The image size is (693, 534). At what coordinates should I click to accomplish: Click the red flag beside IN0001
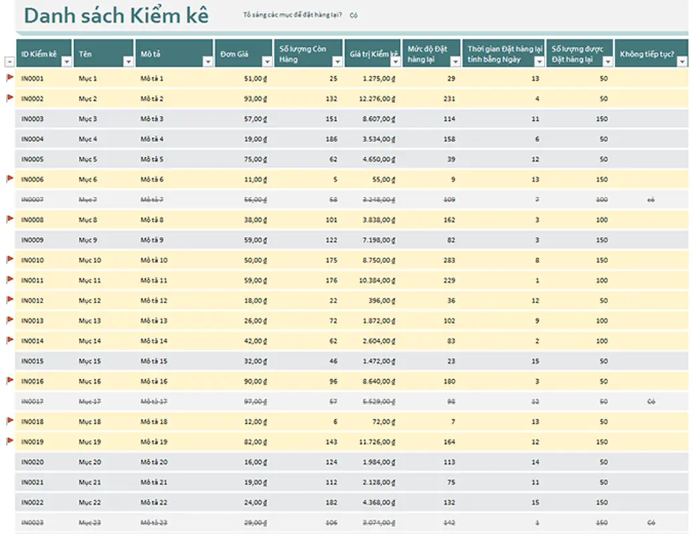coord(9,78)
